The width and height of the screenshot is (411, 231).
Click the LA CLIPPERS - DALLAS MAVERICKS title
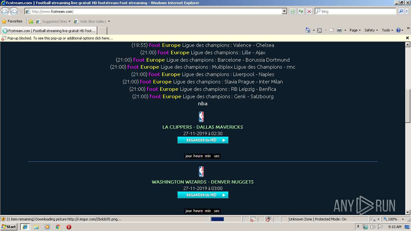coord(203,127)
